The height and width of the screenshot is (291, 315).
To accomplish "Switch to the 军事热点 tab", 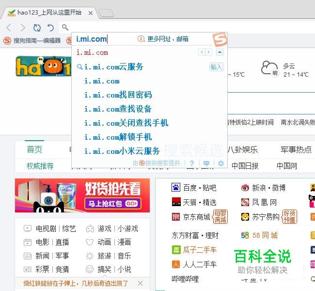I will [x=296, y=150].
